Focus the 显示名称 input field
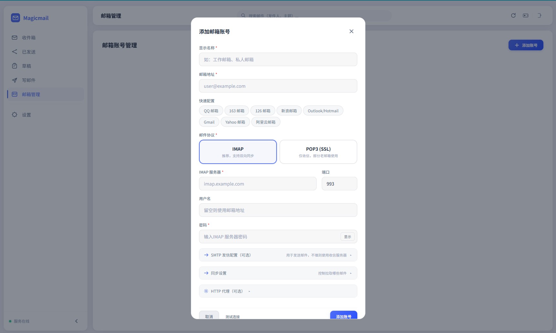This screenshot has width=556, height=333. pyautogui.click(x=278, y=59)
